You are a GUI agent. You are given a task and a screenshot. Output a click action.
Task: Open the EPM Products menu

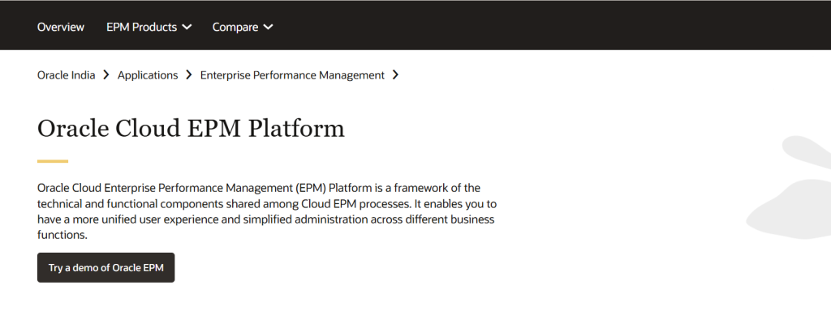[149, 27]
